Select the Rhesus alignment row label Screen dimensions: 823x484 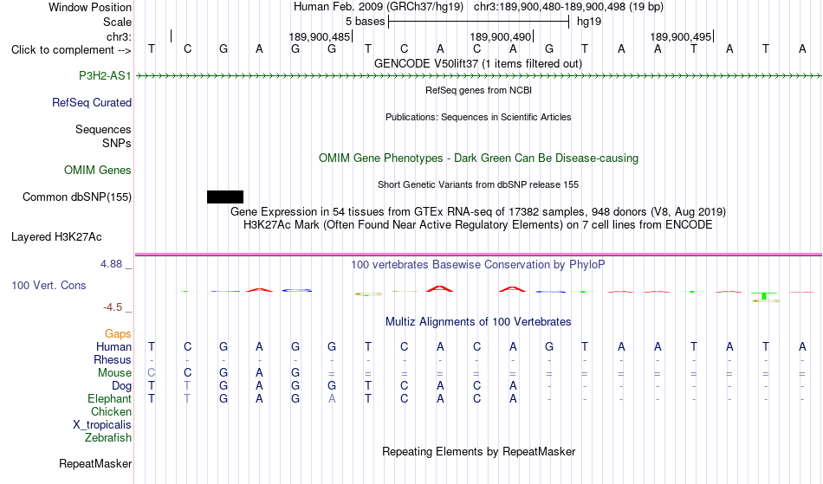(x=113, y=360)
